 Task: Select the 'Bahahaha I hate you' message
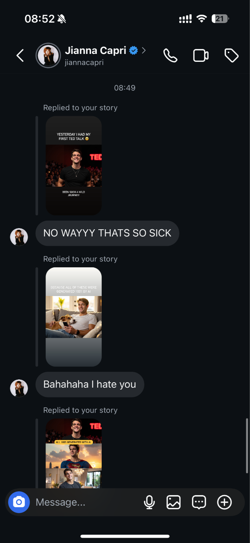click(90, 384)
